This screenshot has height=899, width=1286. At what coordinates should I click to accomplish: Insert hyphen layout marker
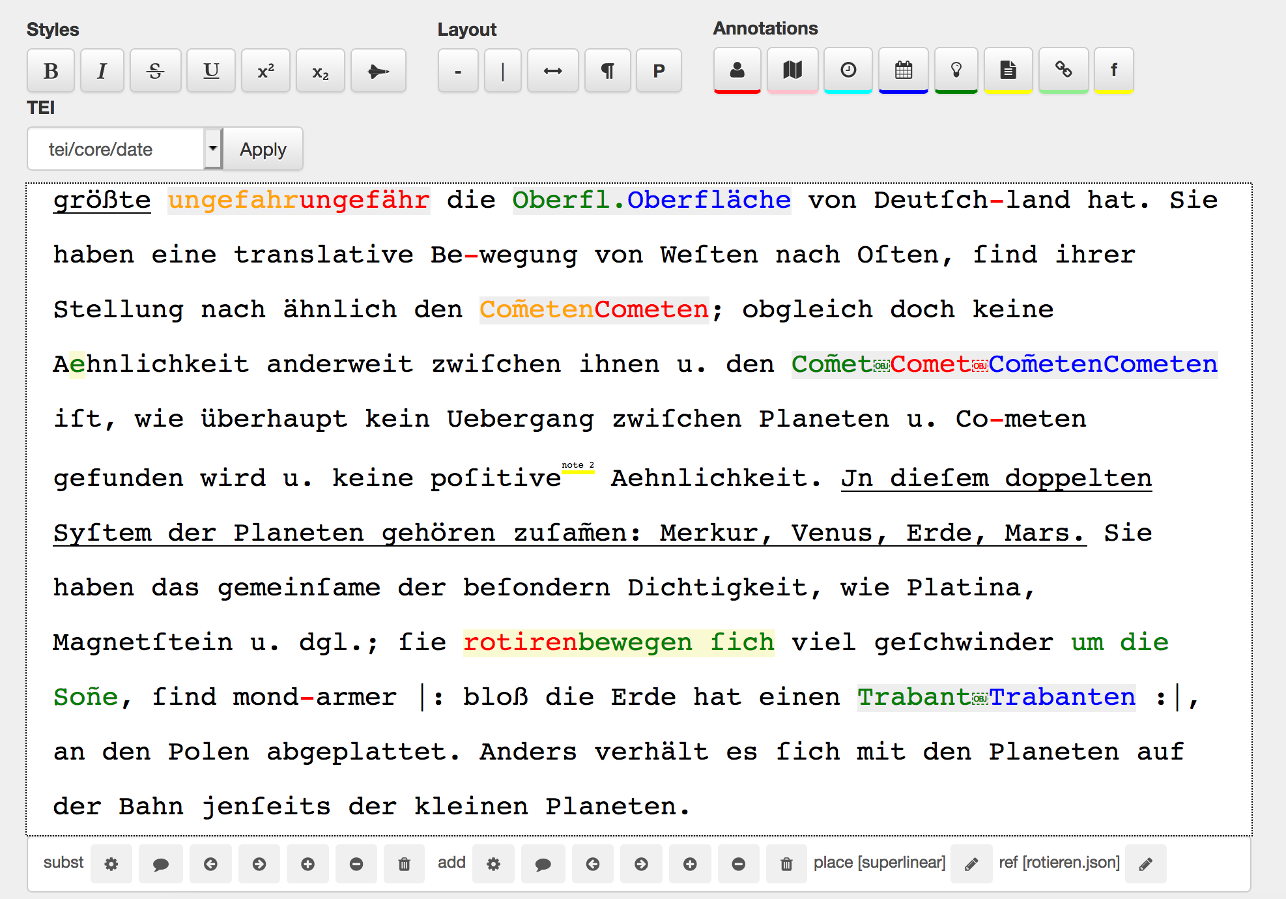pos(458,70)
